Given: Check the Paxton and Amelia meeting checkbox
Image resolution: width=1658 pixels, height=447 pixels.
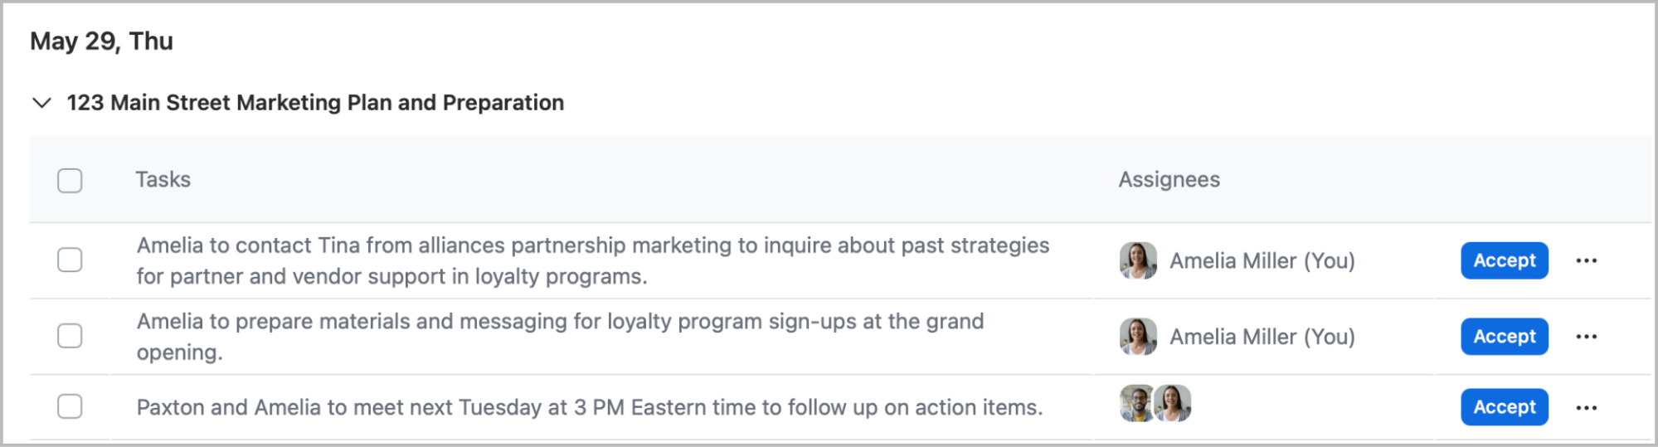Looking at the screenshot, I should 70,407.
